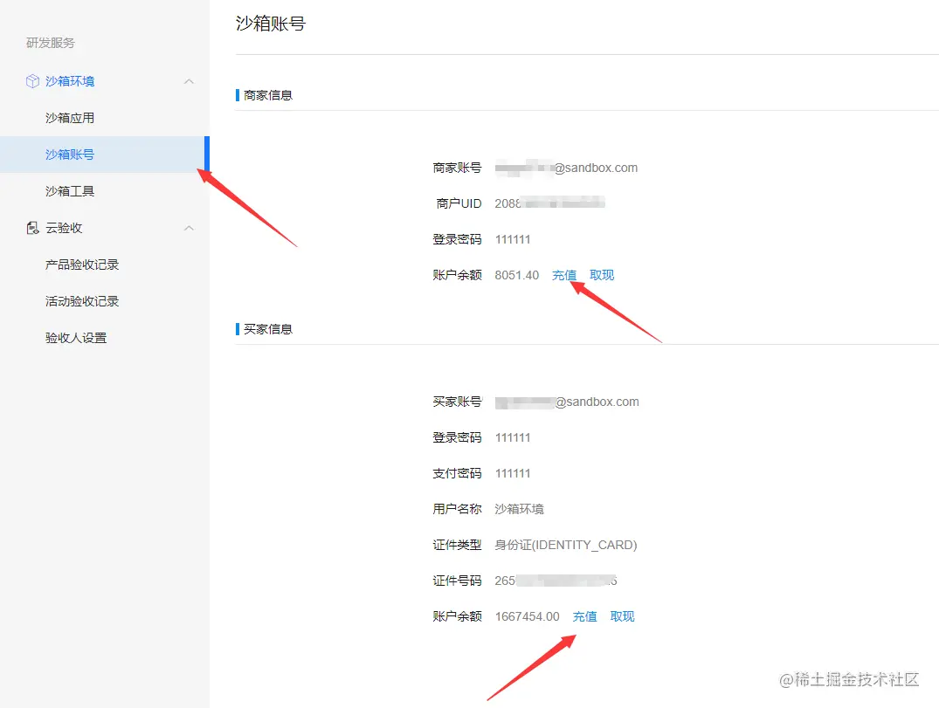This screenshot has height=708, width=939.
Task: Collapse the 云验收 section chevron
Action: (x=189, y=228)
